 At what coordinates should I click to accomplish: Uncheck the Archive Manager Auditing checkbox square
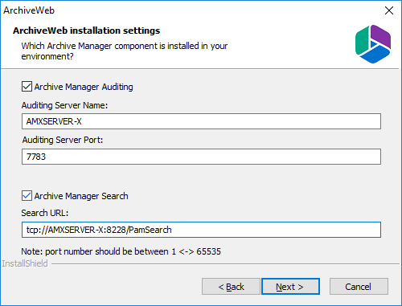click(x=27, y=87)
